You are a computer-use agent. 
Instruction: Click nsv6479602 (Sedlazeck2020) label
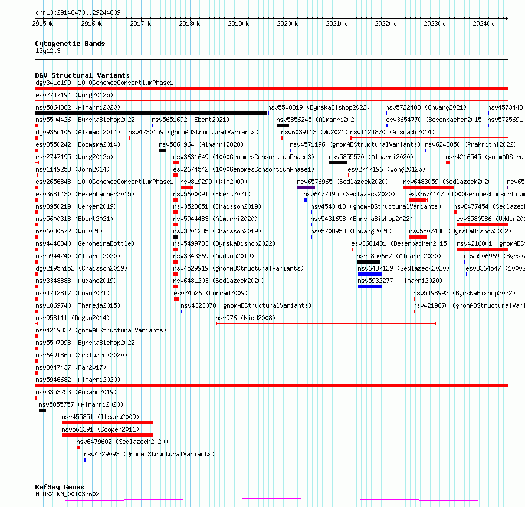(x=122, y=442)
